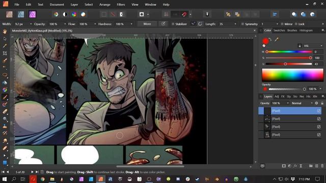
Task: Open the Normal blend mode dropdown
Action: (302, 103)
